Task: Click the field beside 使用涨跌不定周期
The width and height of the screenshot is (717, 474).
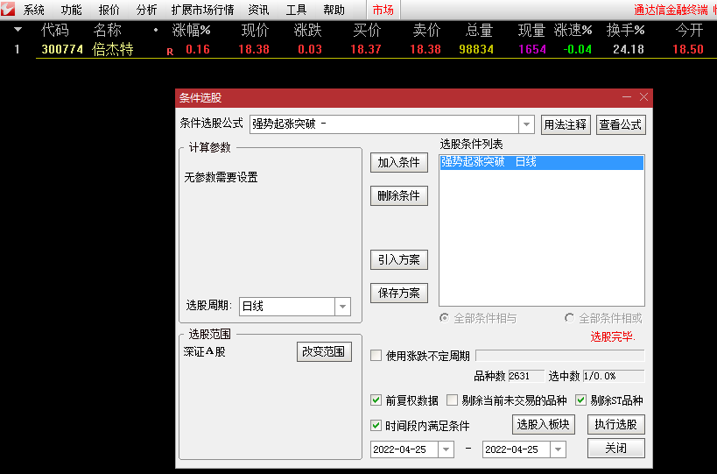Action: click(x=560, y=356)
